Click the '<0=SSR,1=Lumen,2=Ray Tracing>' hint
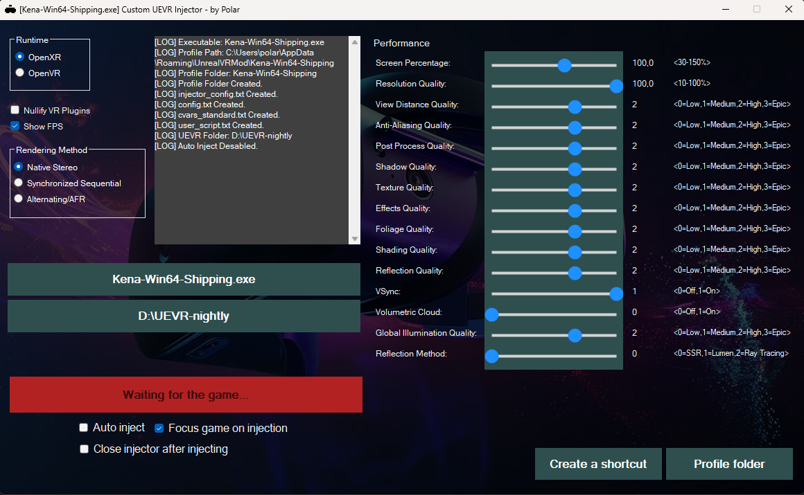The width and height of the screenshot is (804, 495). [x=731, y=353]
